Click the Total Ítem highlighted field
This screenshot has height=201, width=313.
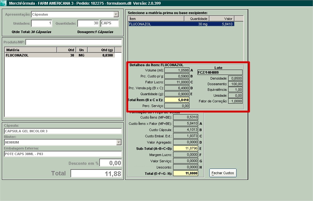coord(177,100)
